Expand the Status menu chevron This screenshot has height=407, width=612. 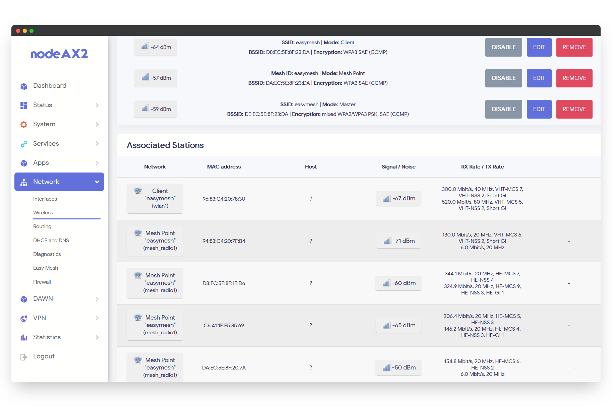(97, 105)
